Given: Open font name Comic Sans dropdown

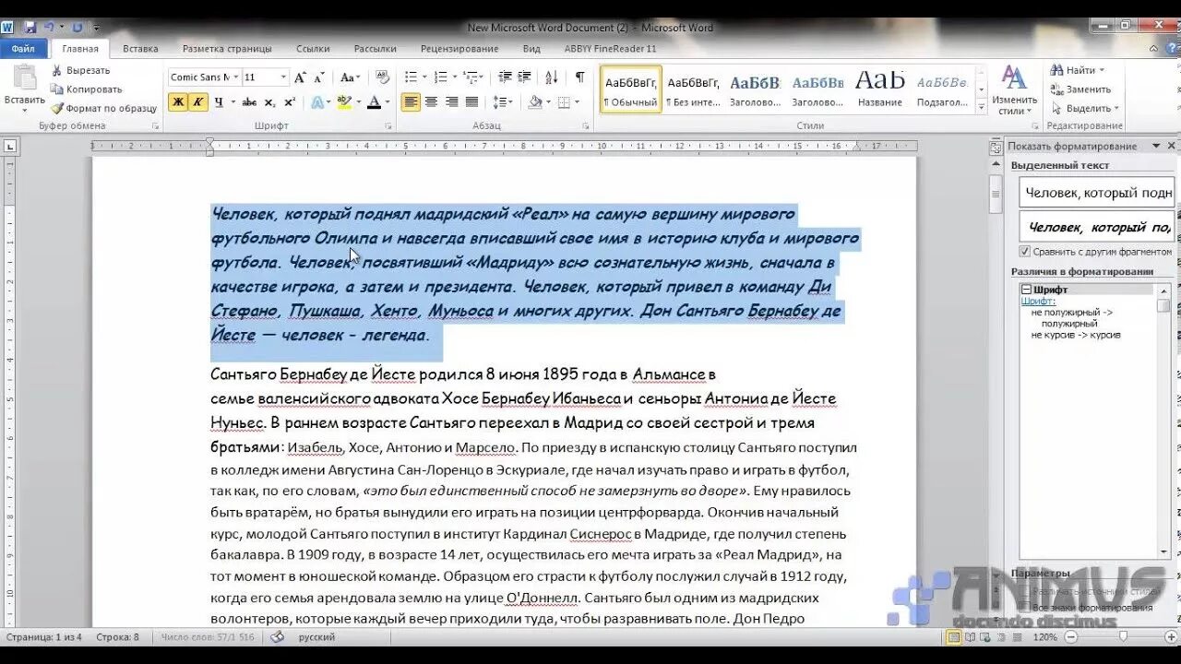Looking at the screenshot, I should pyautogui.click(x=235, y=77).
